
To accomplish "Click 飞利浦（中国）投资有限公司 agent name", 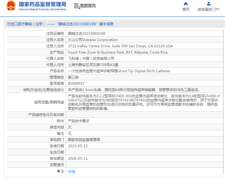I will coord(91,59).
